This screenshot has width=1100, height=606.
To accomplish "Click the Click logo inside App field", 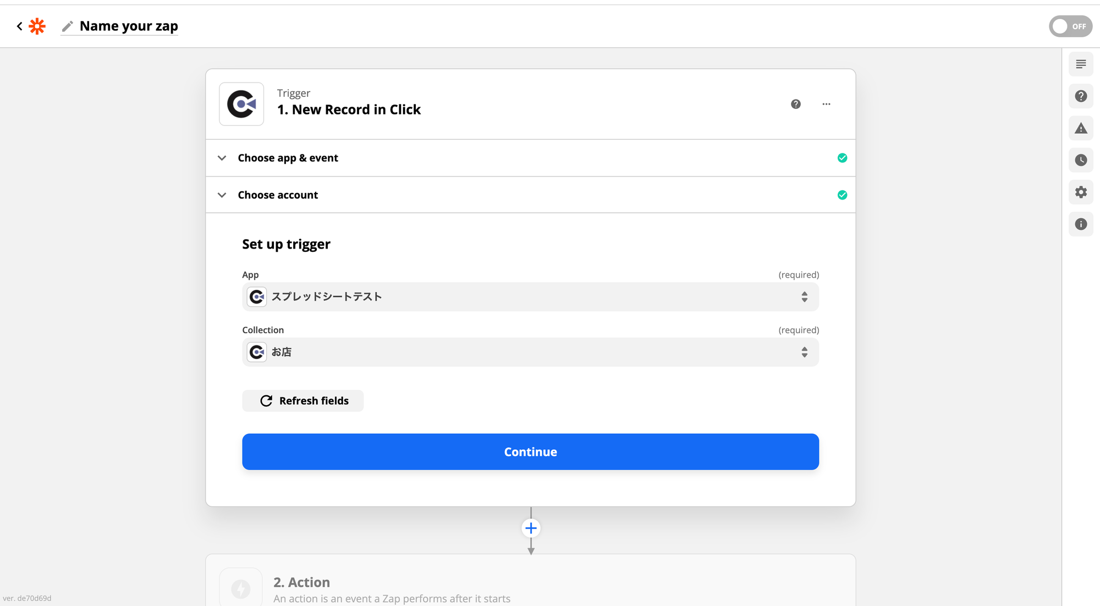I will tap(257, 297).
